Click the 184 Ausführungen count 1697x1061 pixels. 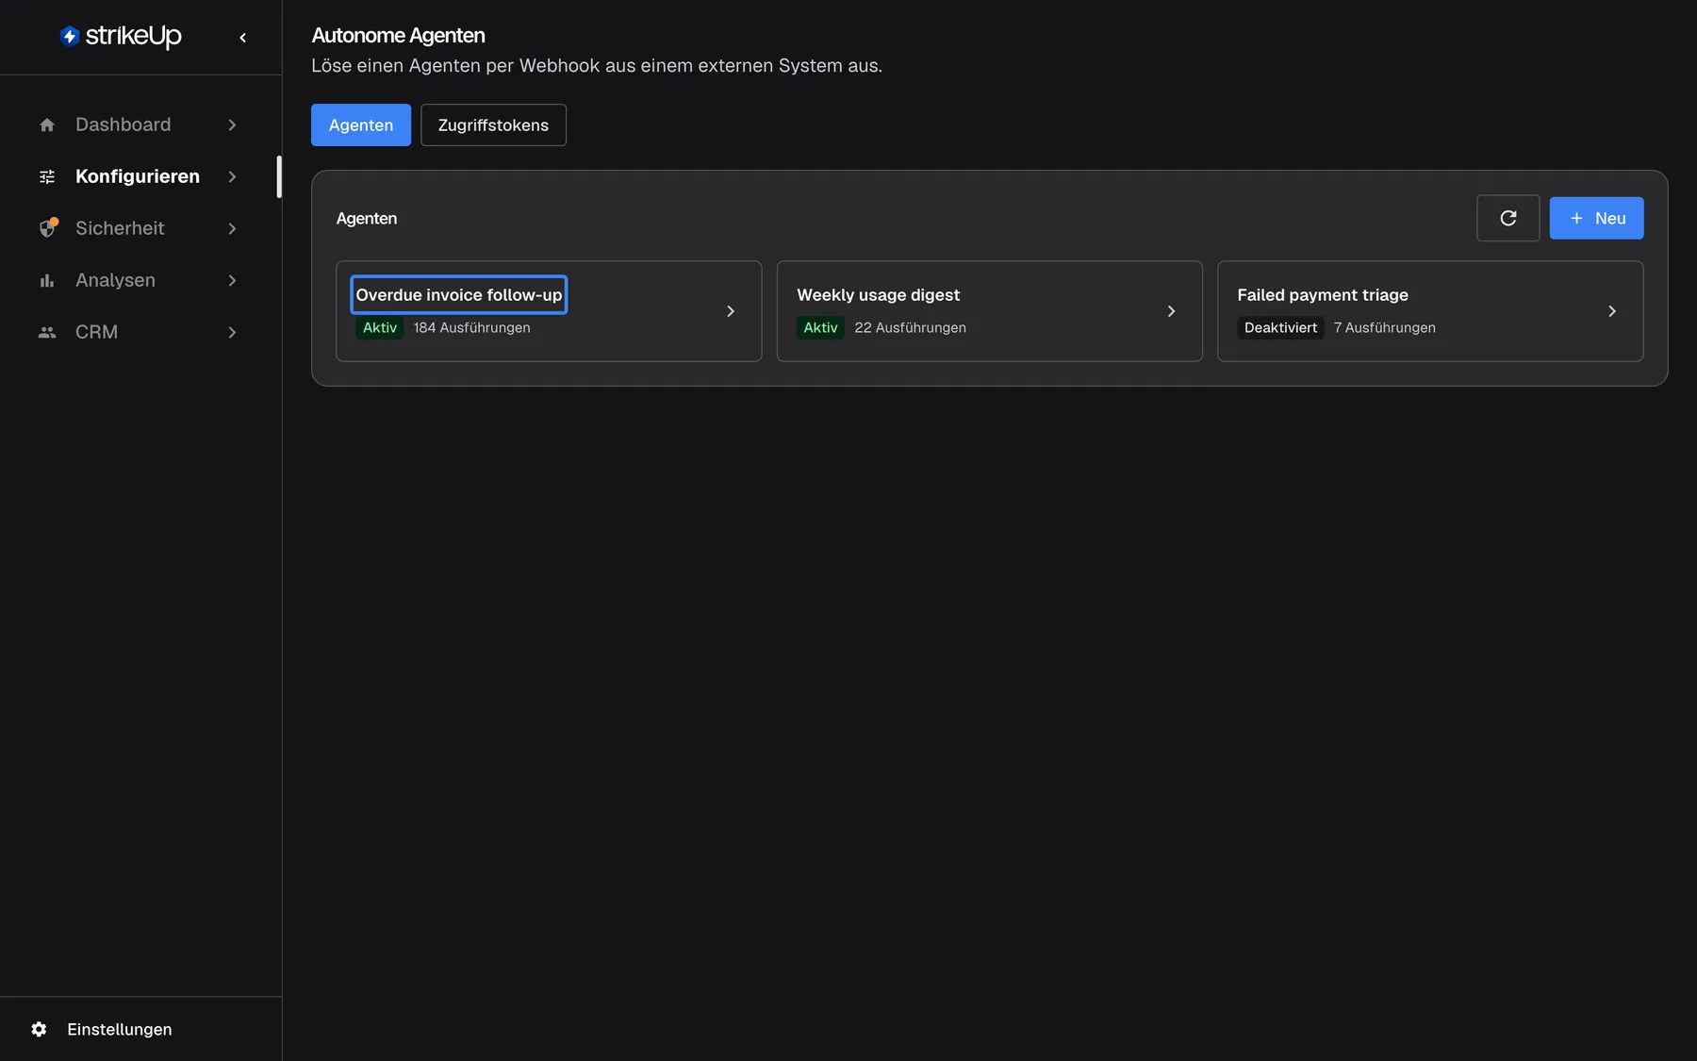pos(471,327)
